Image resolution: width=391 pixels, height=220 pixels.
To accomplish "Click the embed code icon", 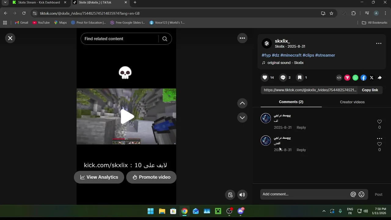I will (x=339, y=78).
